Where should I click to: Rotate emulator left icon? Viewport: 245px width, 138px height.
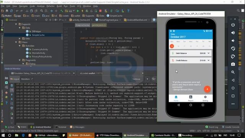(x=233, y=49)
